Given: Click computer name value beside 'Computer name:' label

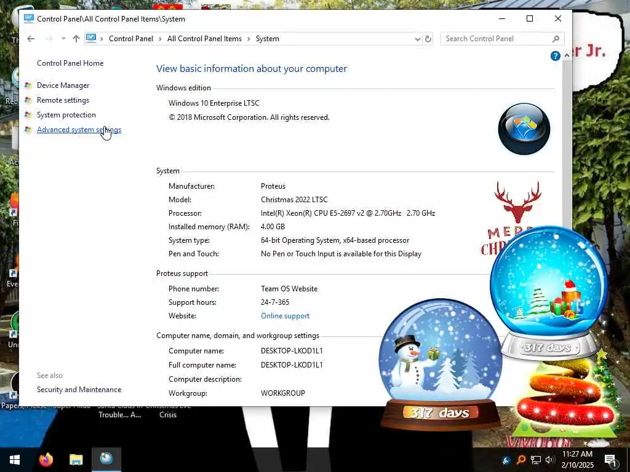Looking at the screenshot, I should pos(292,351).
